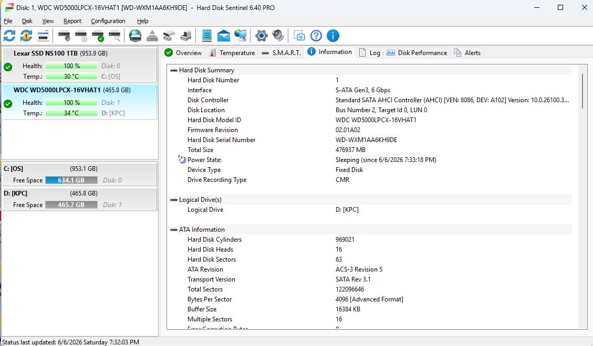Open the Disk menu
The image size is (593, 346).
(x=27, y=21)
